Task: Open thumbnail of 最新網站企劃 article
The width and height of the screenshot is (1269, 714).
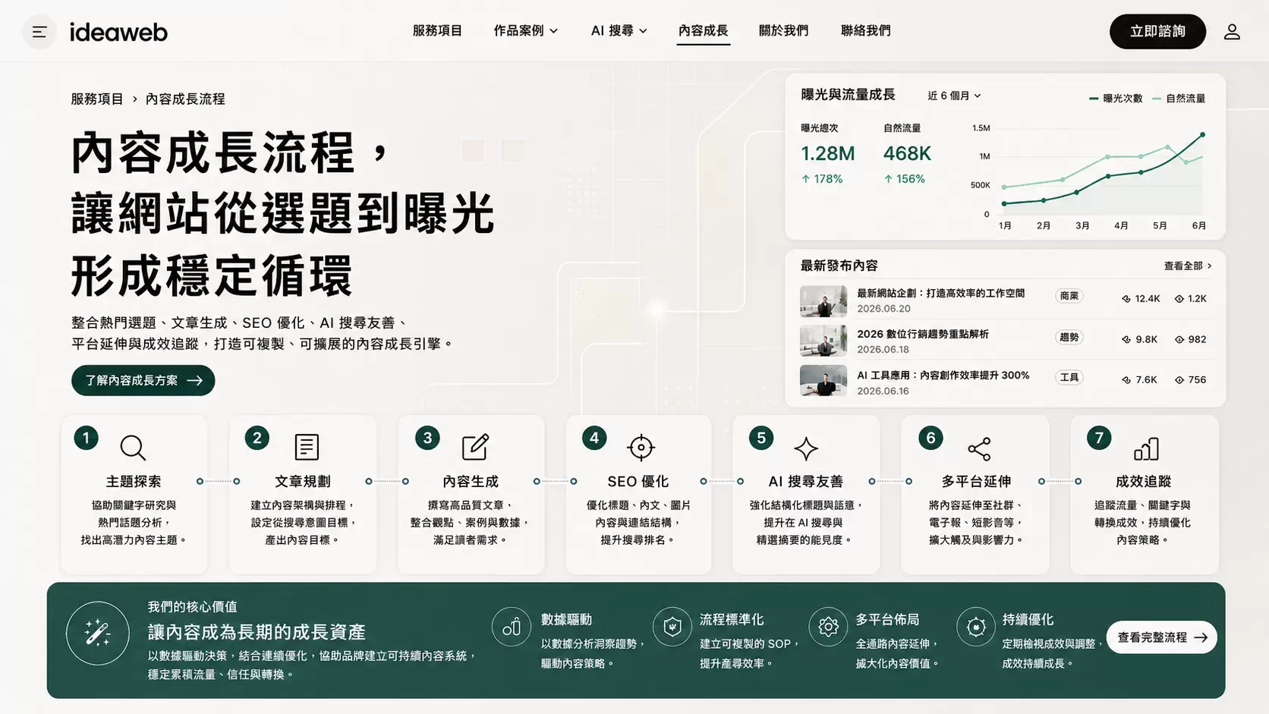Action: pyautogui.click(x=823, y=301)
